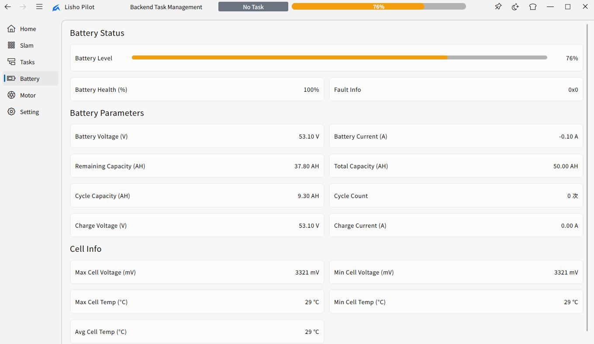Click the Max Cell Temp 29 °C value

tap(312, 302)
